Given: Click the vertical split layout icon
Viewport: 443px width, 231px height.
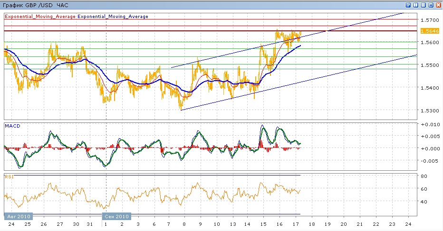Looking at the screenshot, I should (x=415, y=5).
